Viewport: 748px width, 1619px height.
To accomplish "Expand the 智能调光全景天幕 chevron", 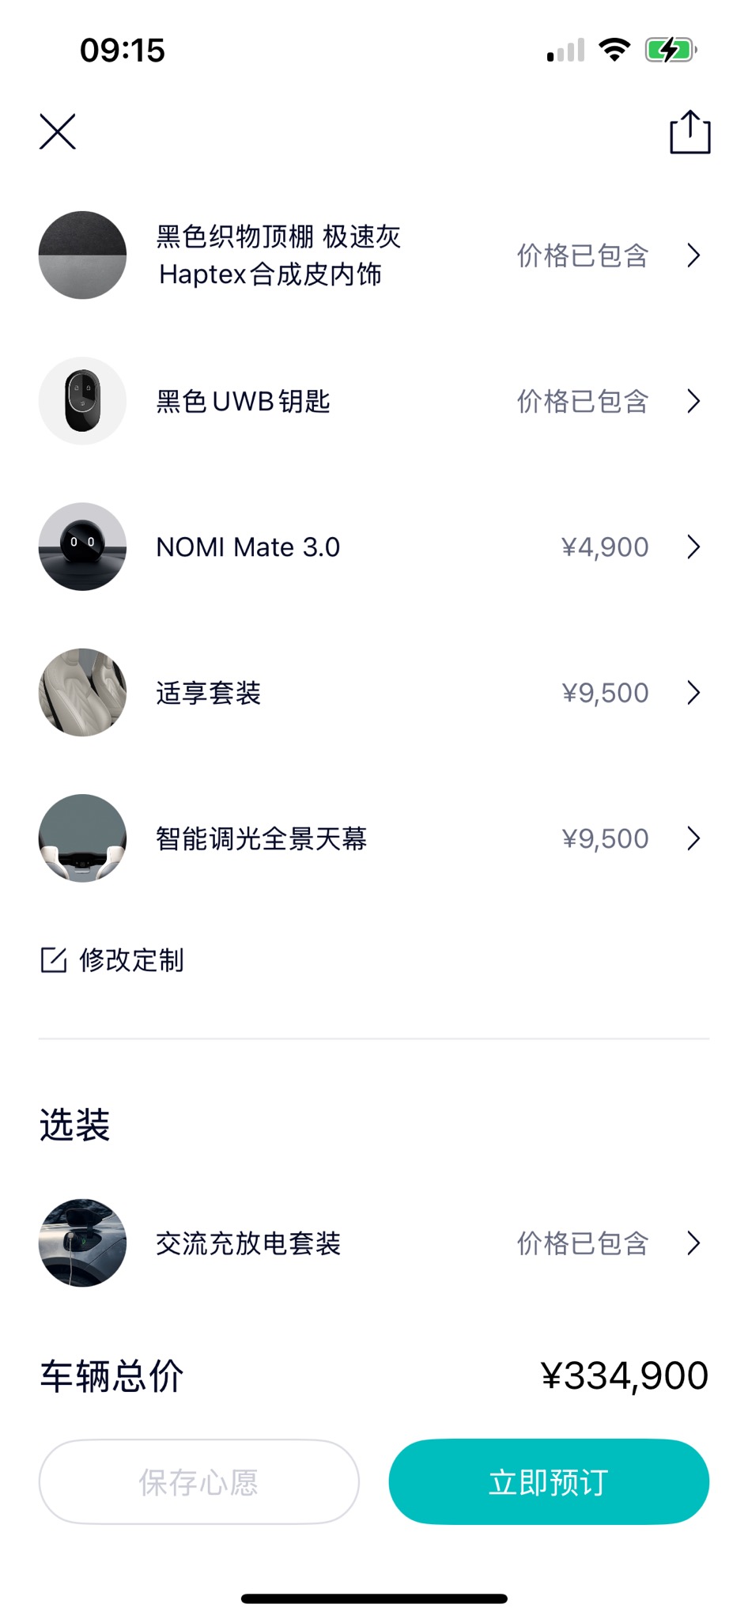I will click(693, 838).
